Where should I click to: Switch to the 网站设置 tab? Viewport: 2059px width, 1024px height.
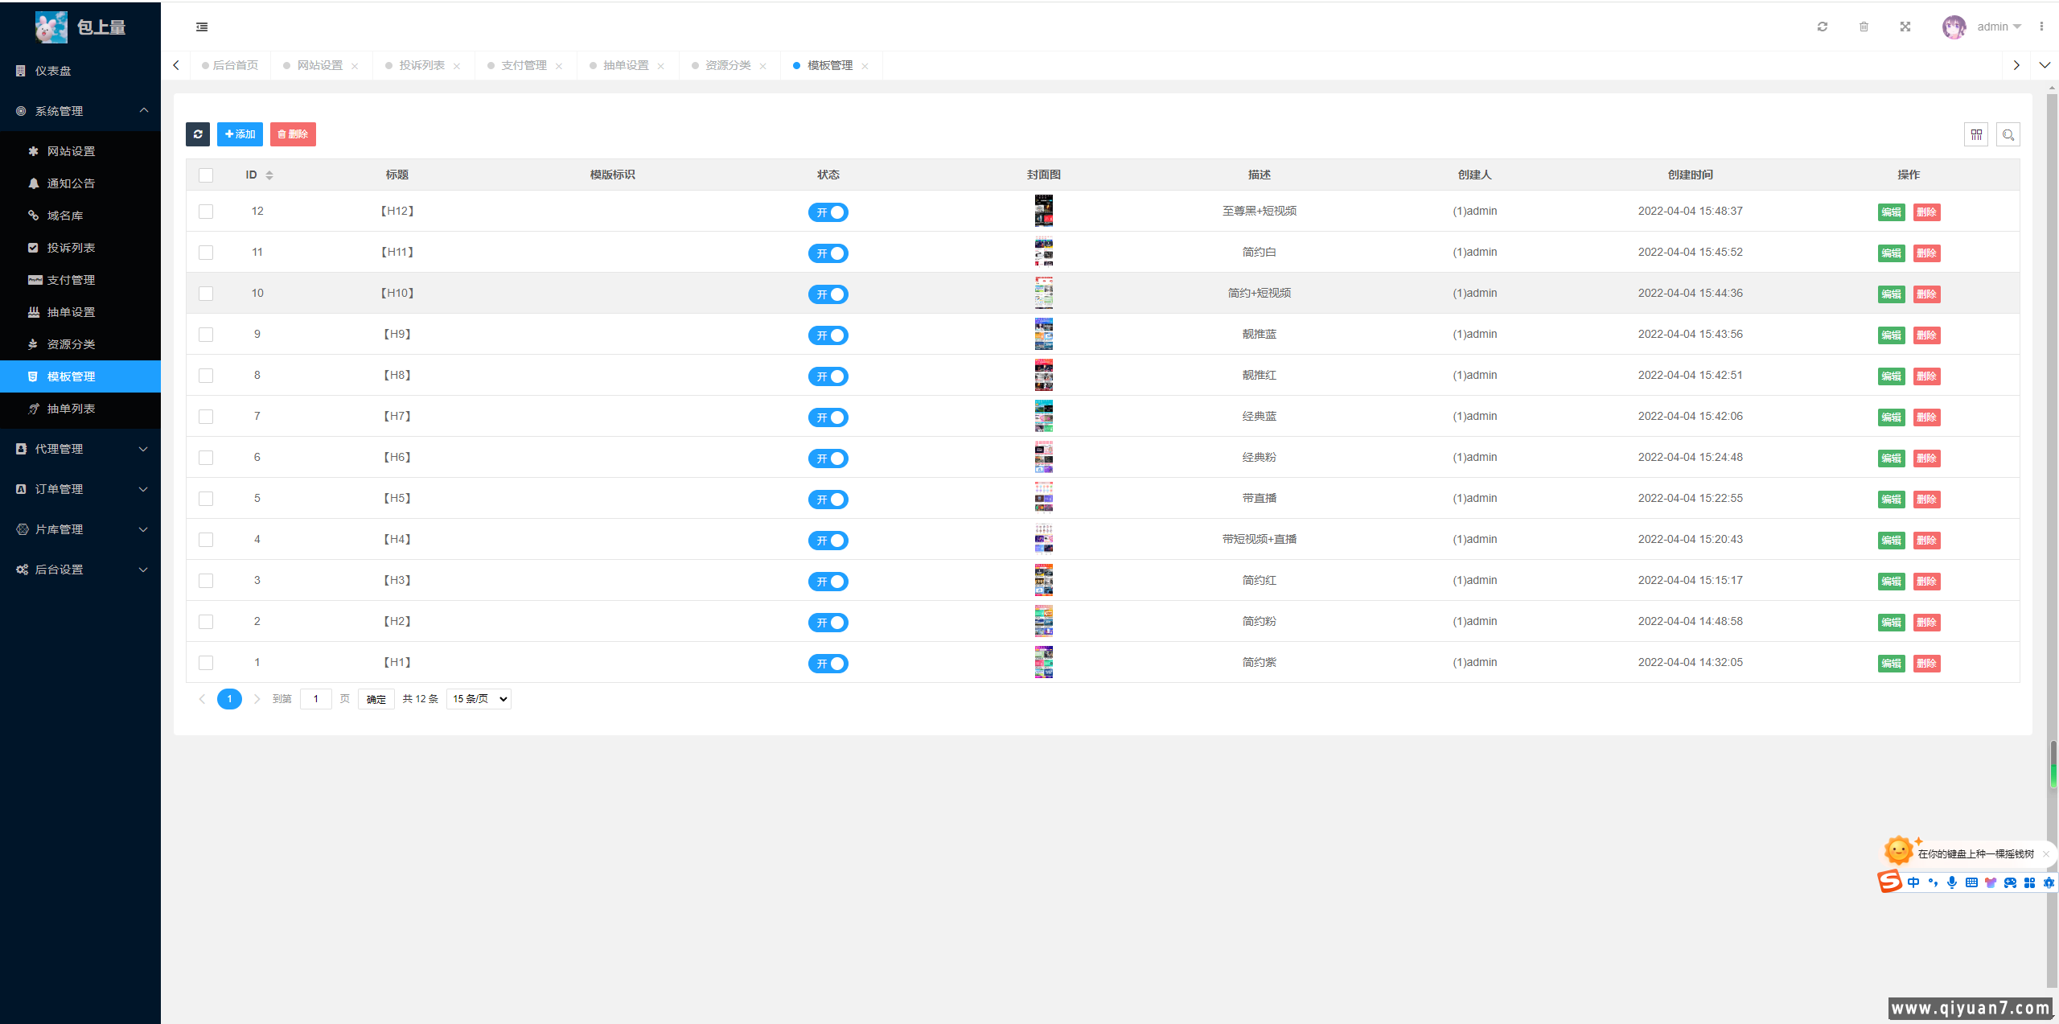(x=320, y=65)
